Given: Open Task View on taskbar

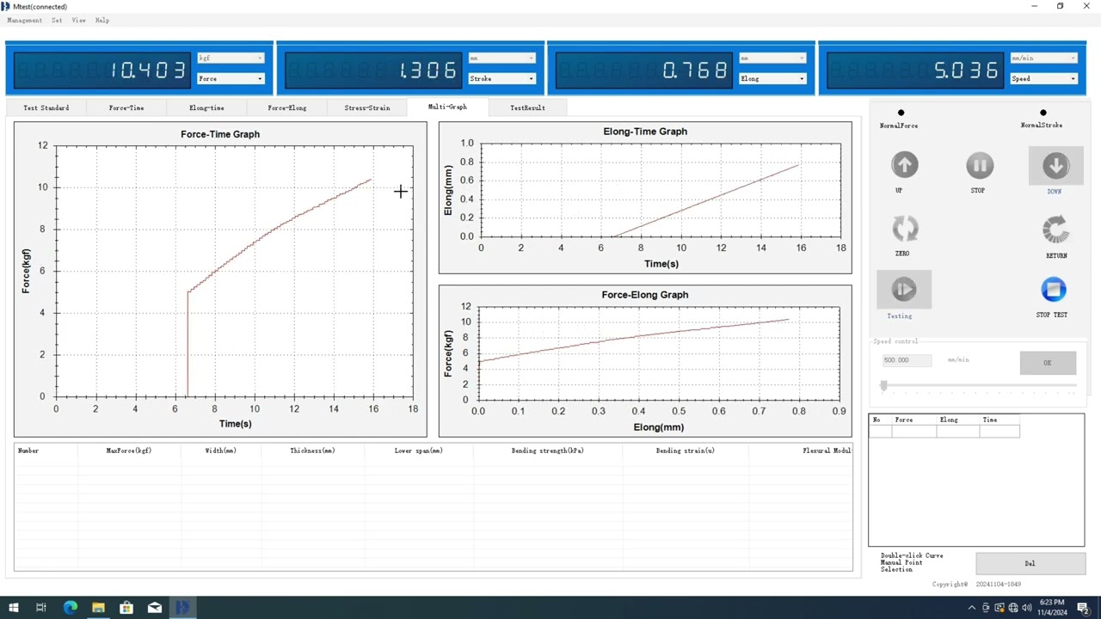Looking at the screenshot, I should pos(40,608).
